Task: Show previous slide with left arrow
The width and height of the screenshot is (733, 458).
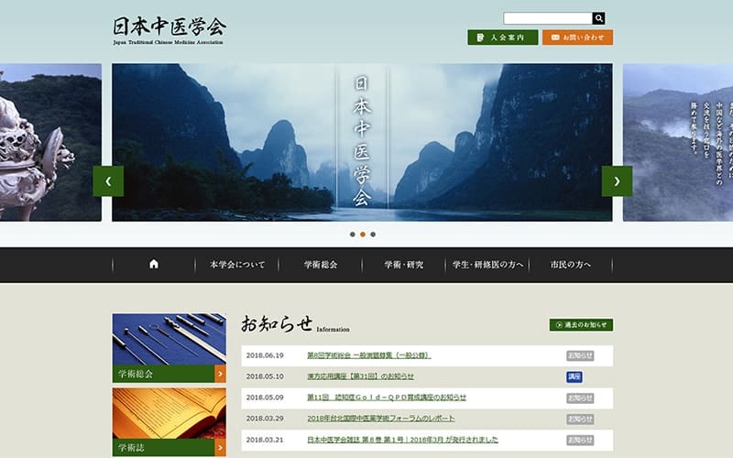Action: coord(108,181)
